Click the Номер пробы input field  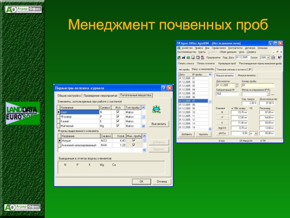point(257,86)
